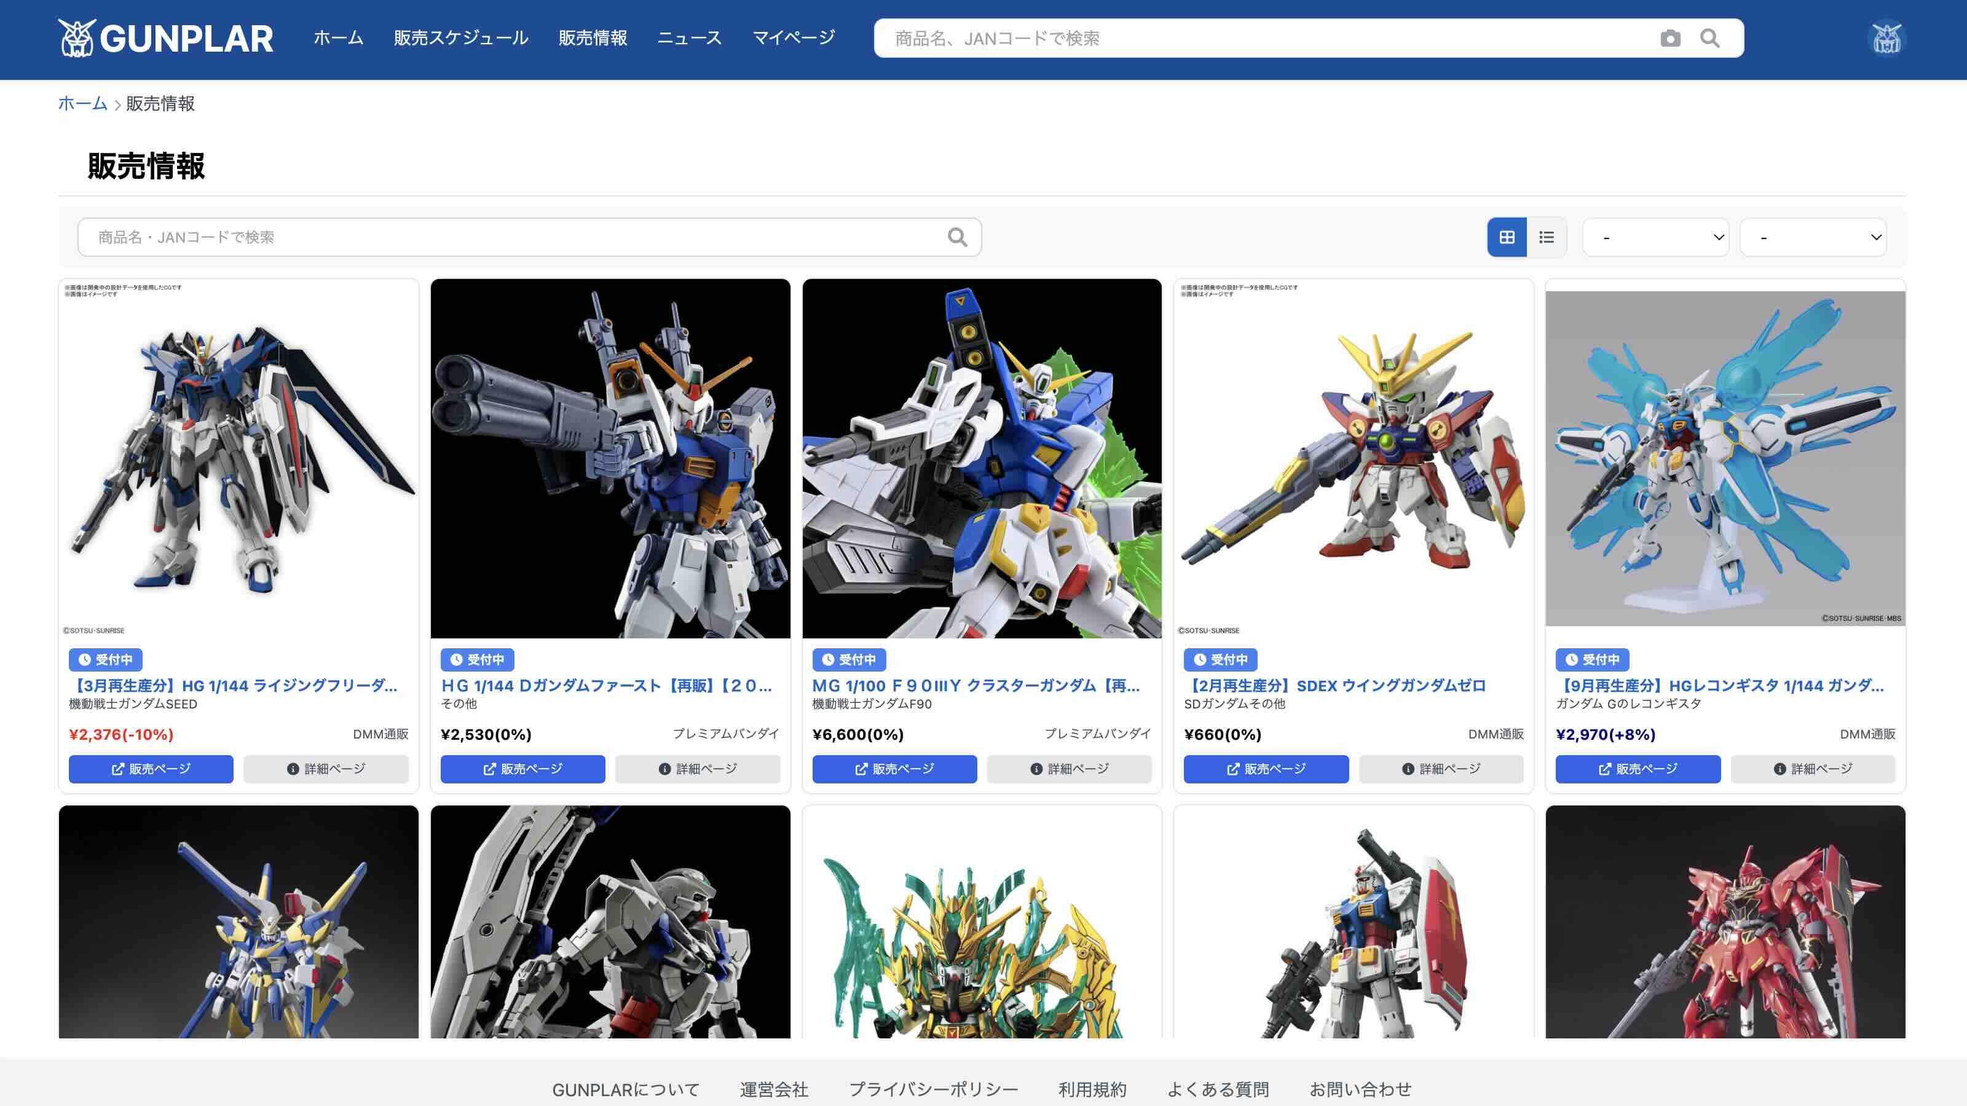Switch to grid view layout

[1507, 237]
